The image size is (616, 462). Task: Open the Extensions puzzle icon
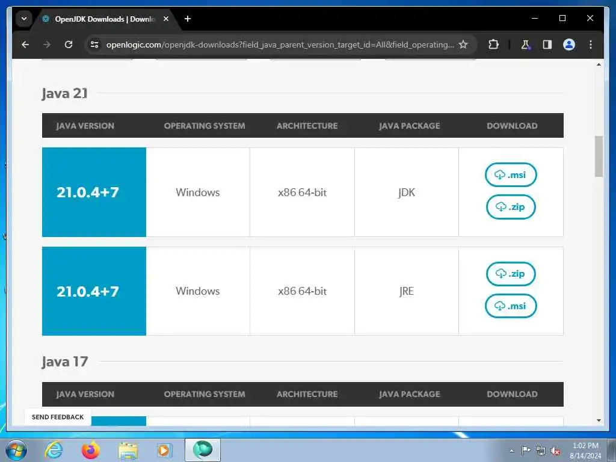(493, 45)
